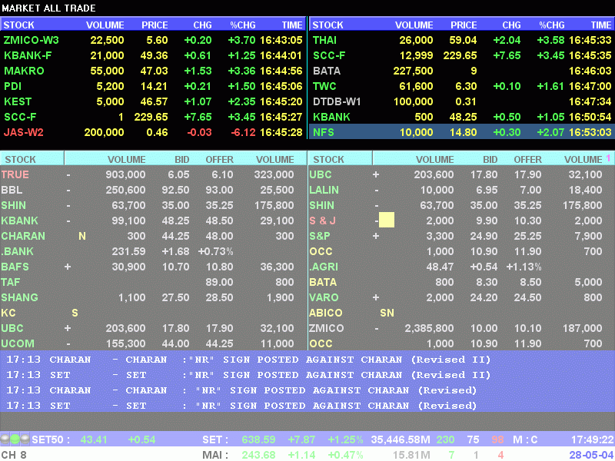
Task: Click the SN flag beside ABICO
Action: [x=387, y=313]
